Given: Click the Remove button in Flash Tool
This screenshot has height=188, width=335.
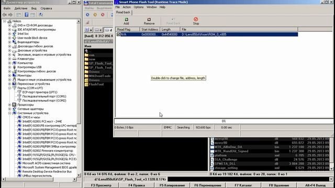Looking at the screenshot, I should point(149,21).
